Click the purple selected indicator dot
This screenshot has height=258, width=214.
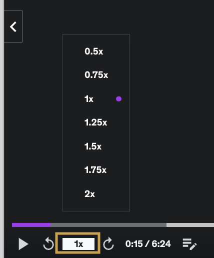(x=118, y=99)
